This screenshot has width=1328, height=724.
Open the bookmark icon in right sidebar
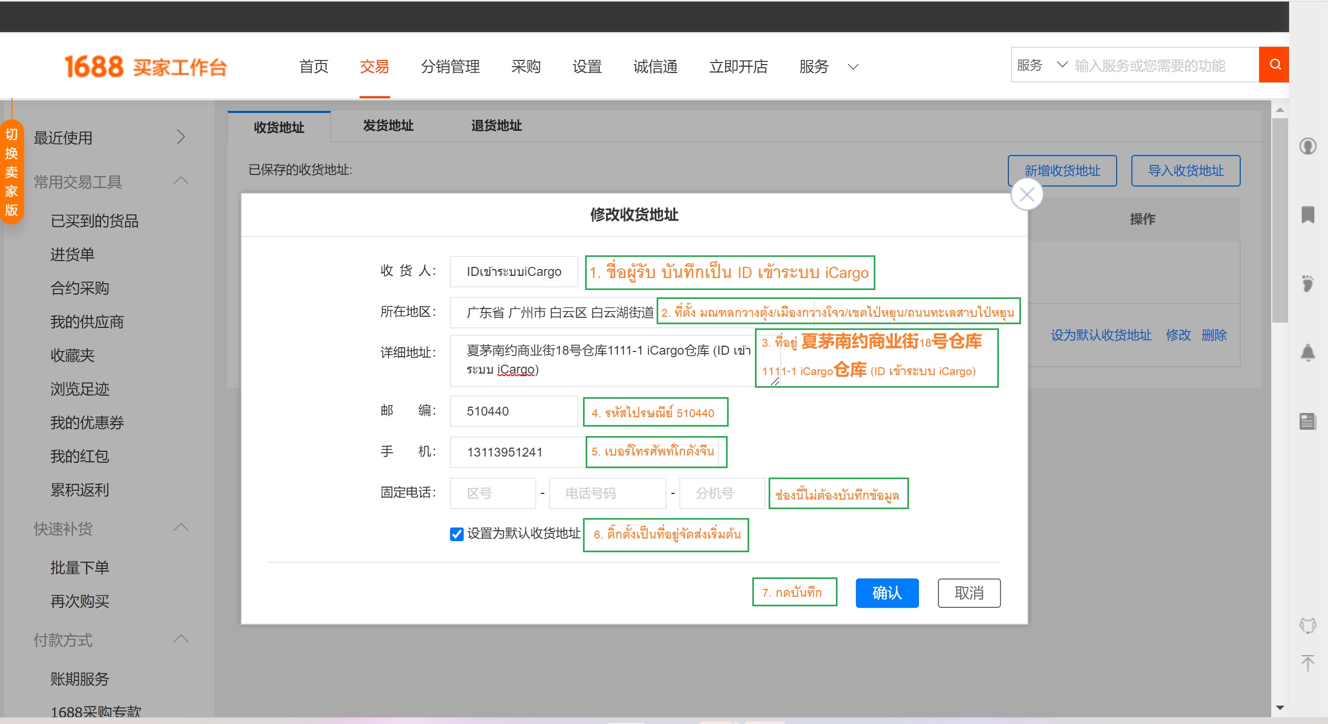point(1307,214)
